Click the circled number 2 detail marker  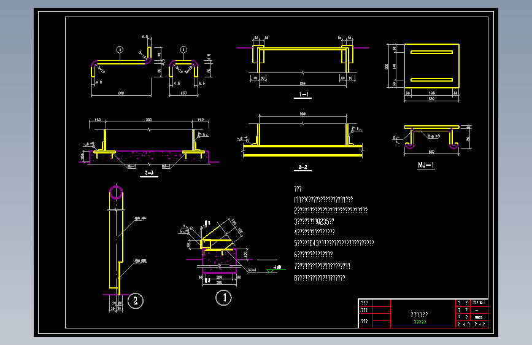pos(136,301)
